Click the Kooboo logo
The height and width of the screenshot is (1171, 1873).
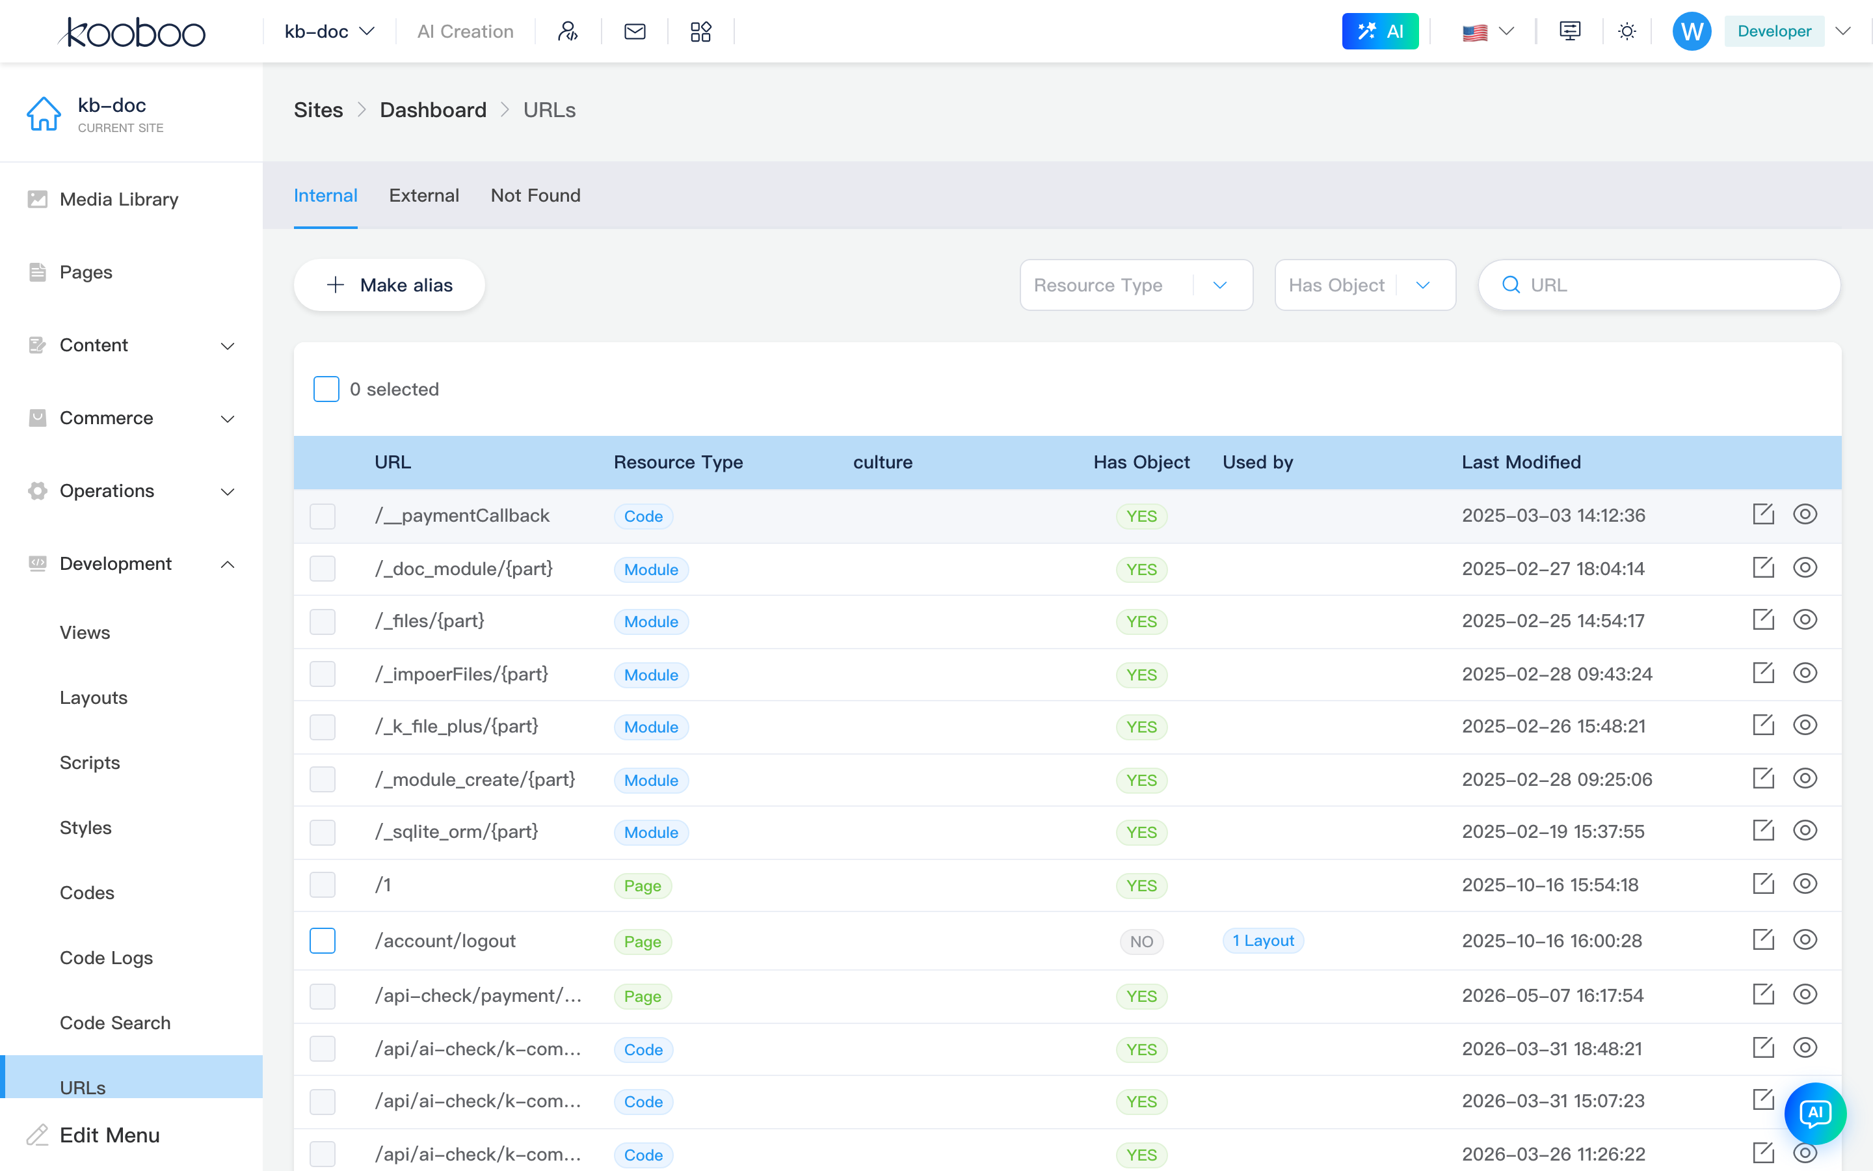[131, 32]
